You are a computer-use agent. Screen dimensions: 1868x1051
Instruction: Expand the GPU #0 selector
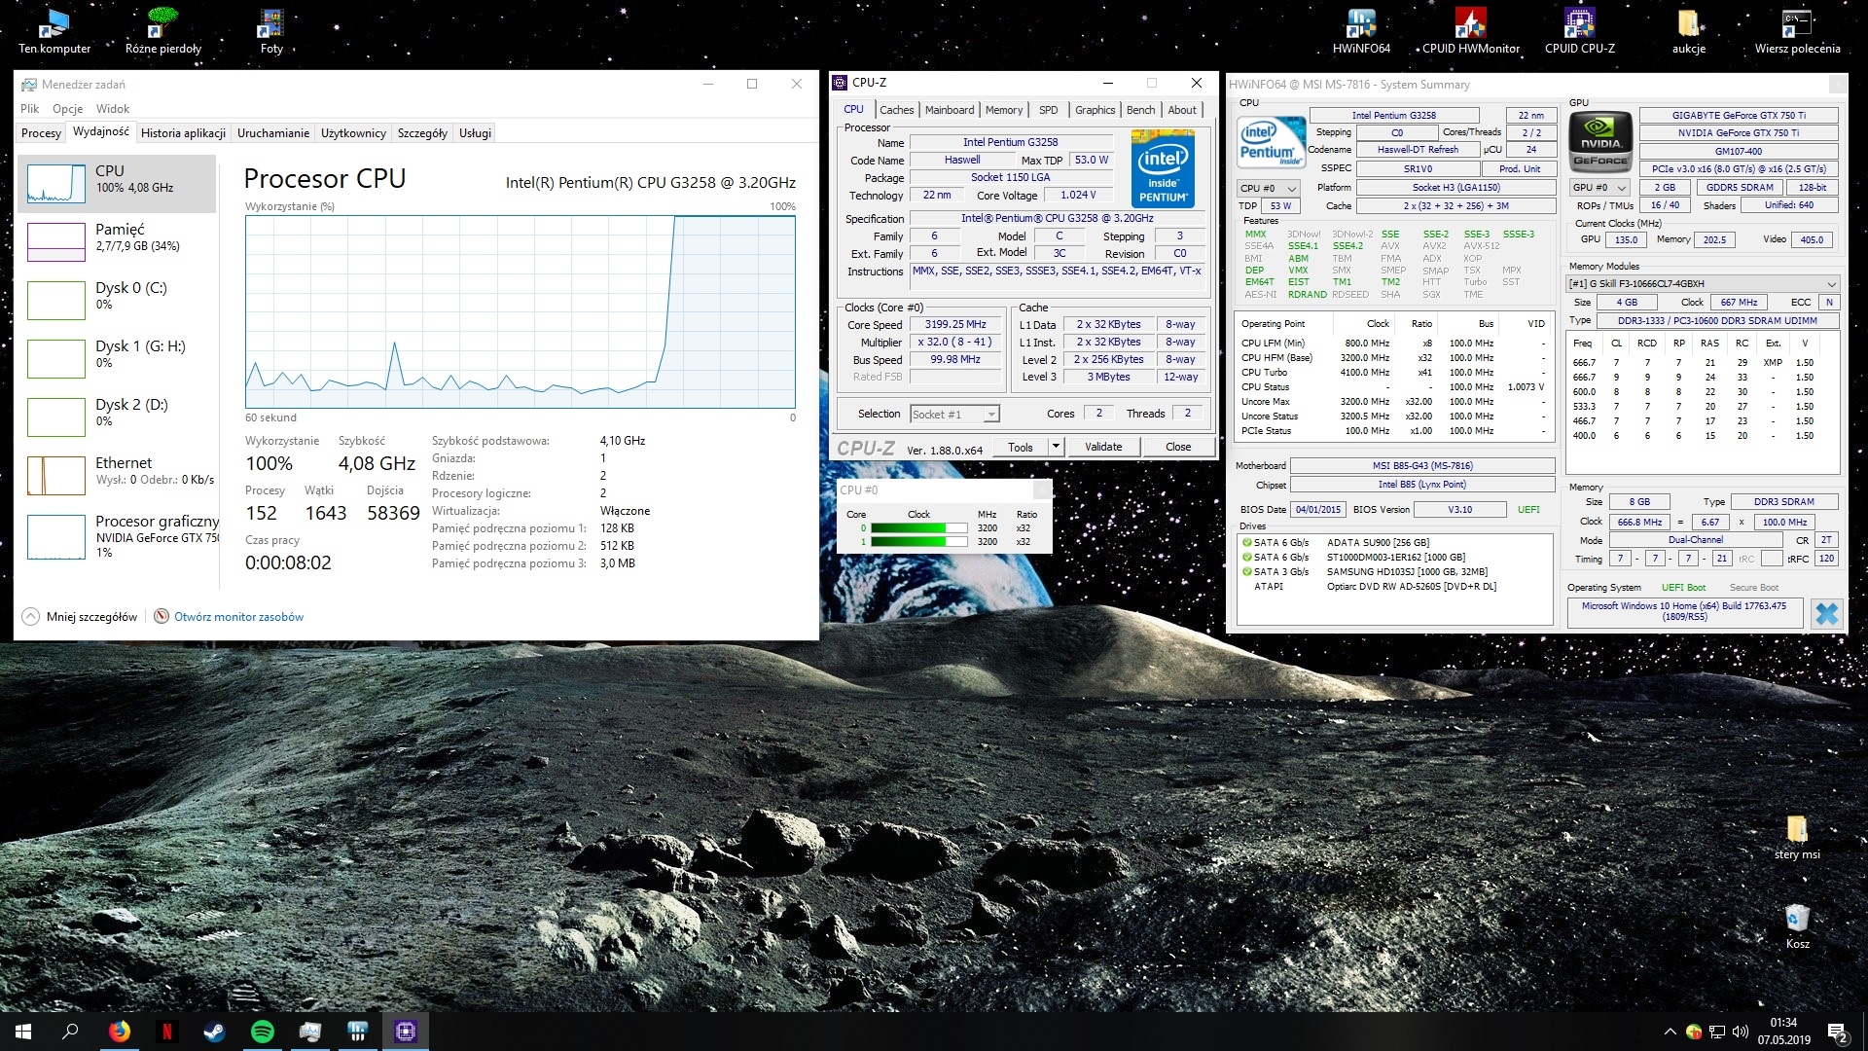click(x=1600, y=188)
